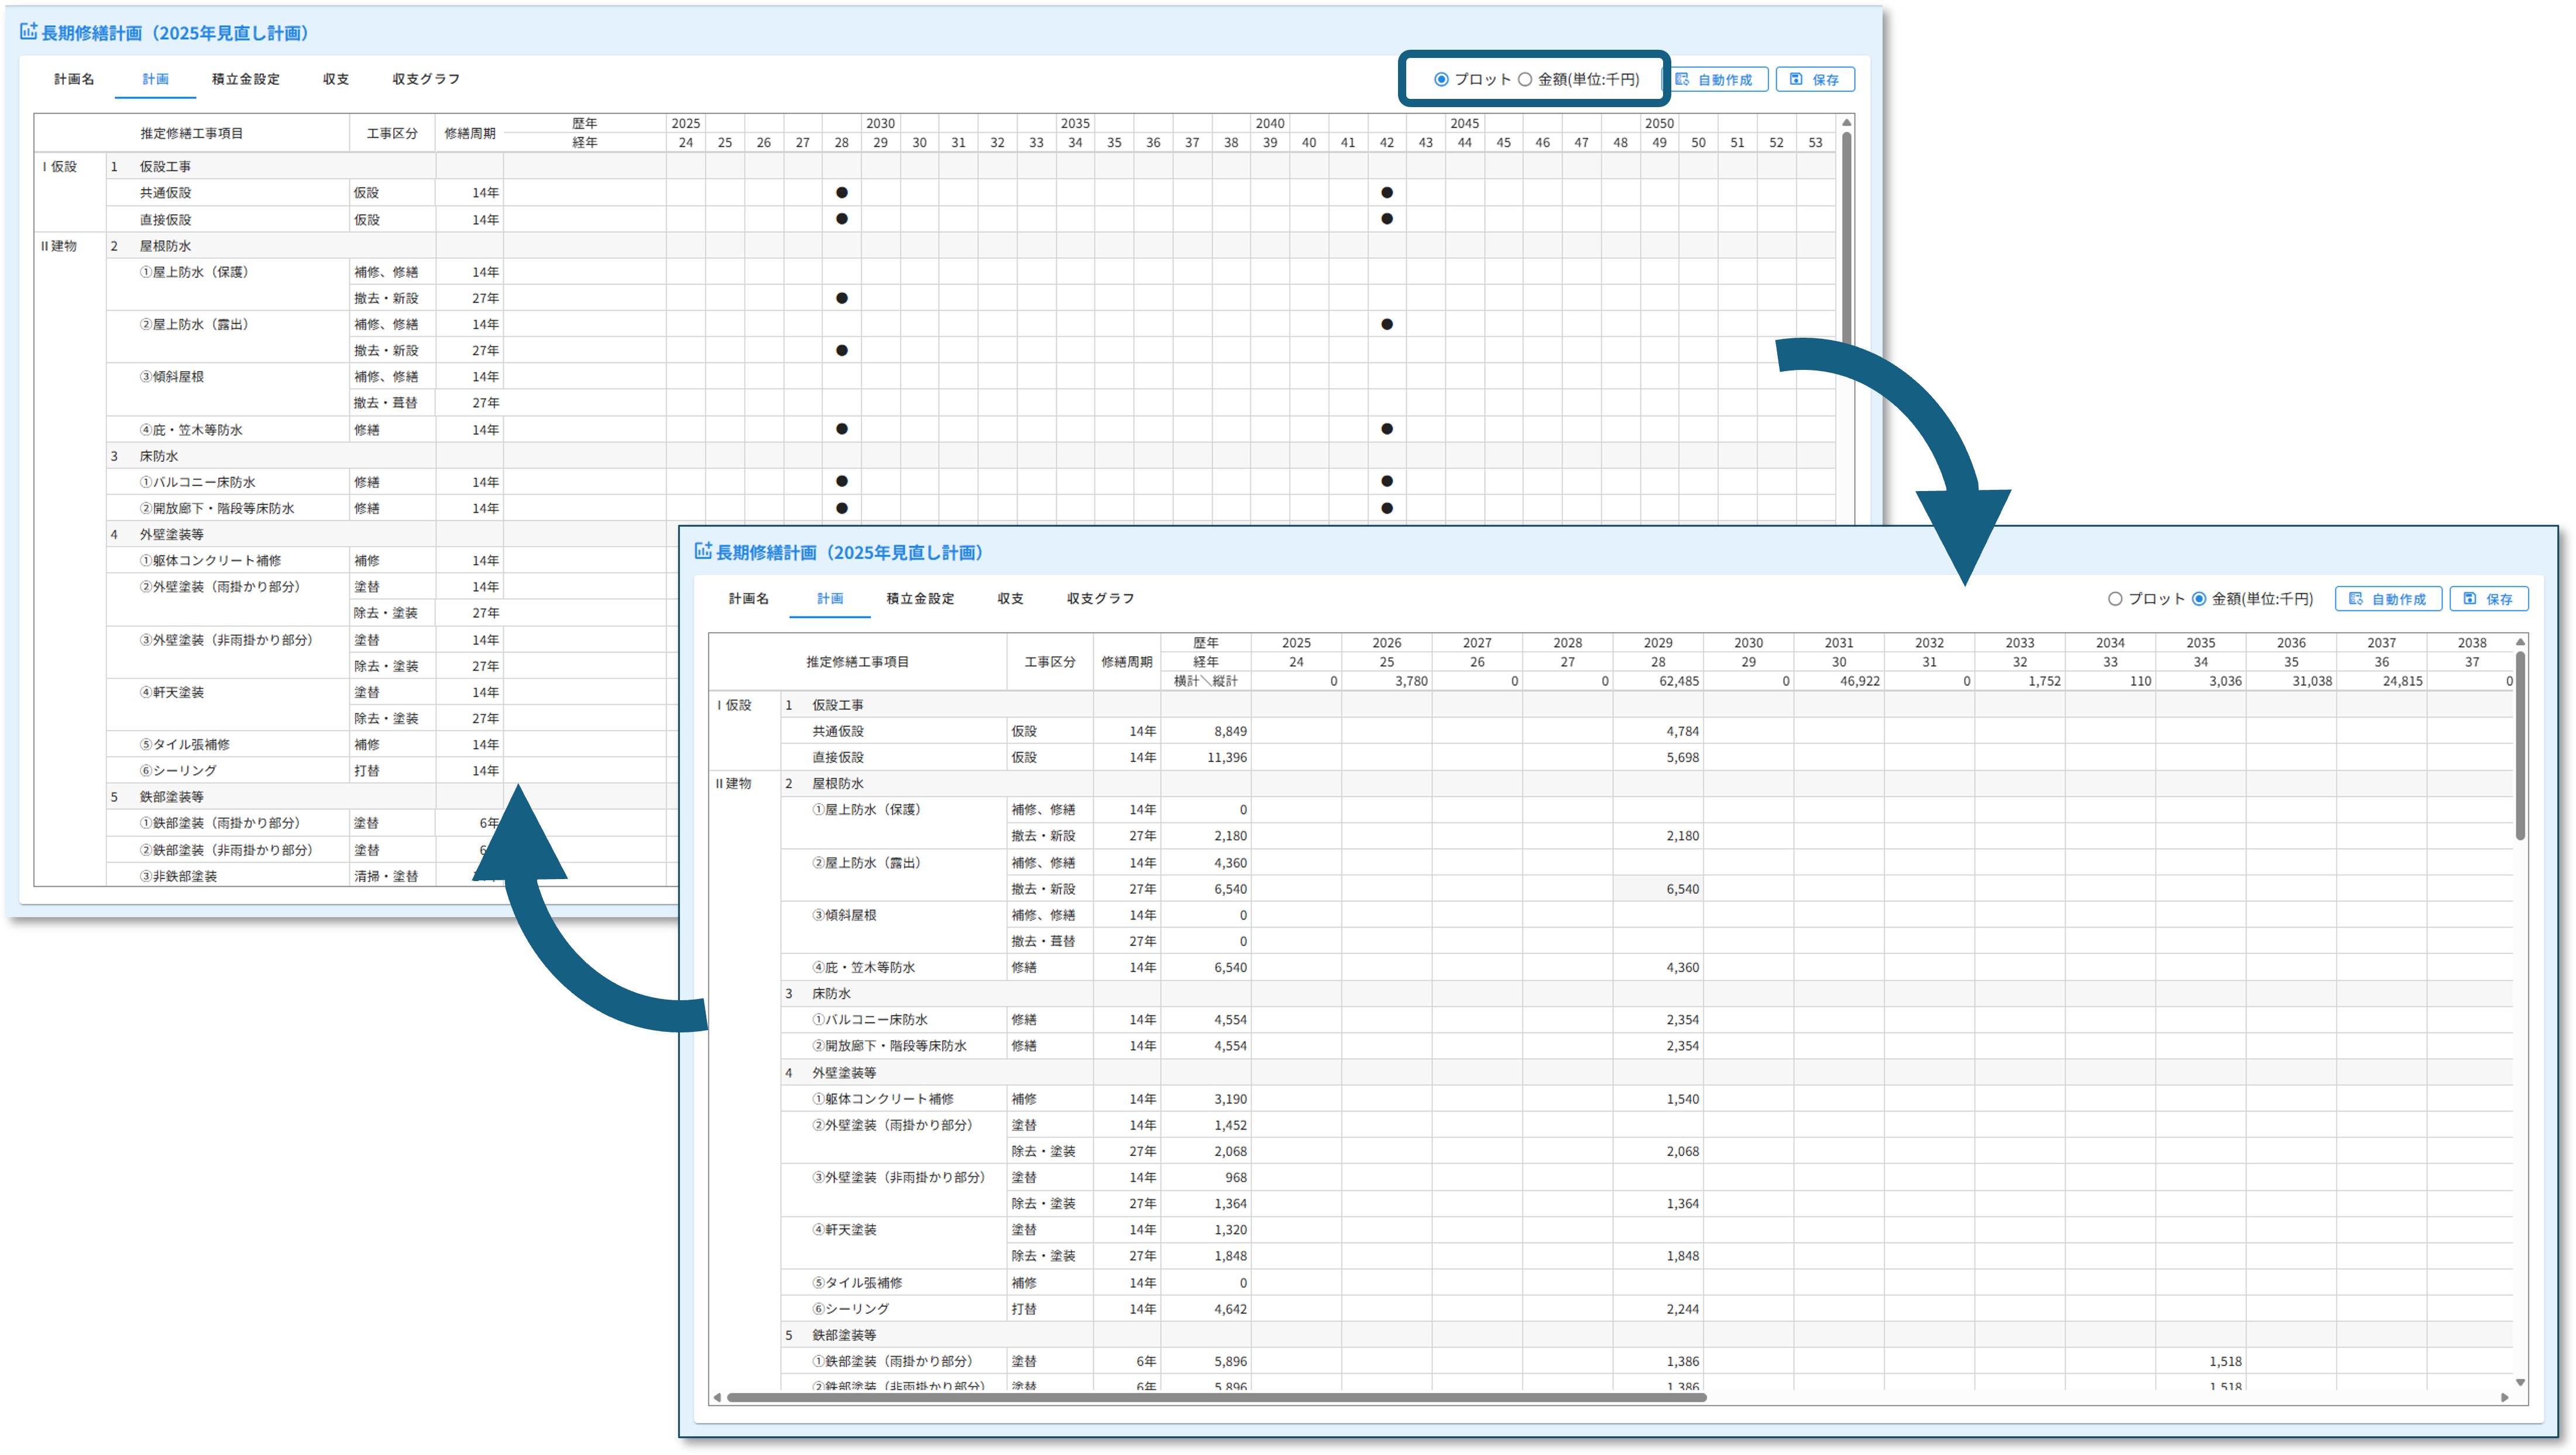
Task: Click 2036 column total 31,038
Action: point(2312,681)
